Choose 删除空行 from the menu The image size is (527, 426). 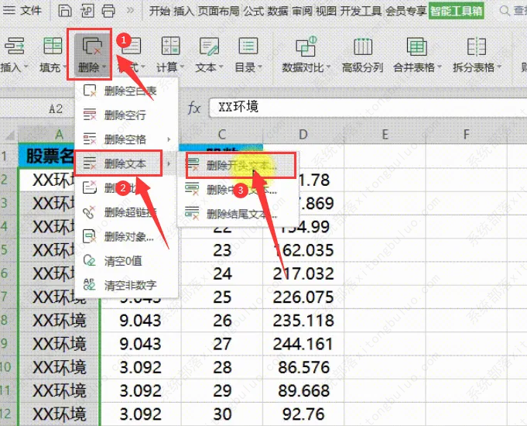[x=126, y=115]
